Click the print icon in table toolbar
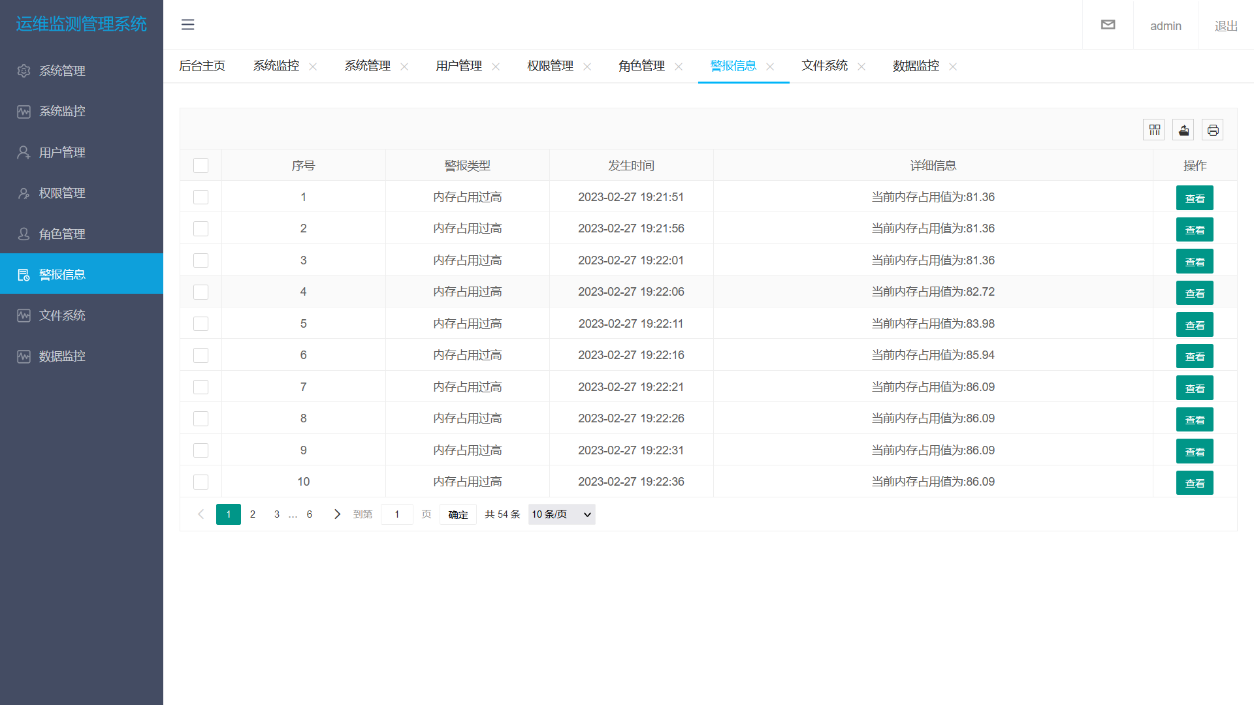 coord(1213,130)
